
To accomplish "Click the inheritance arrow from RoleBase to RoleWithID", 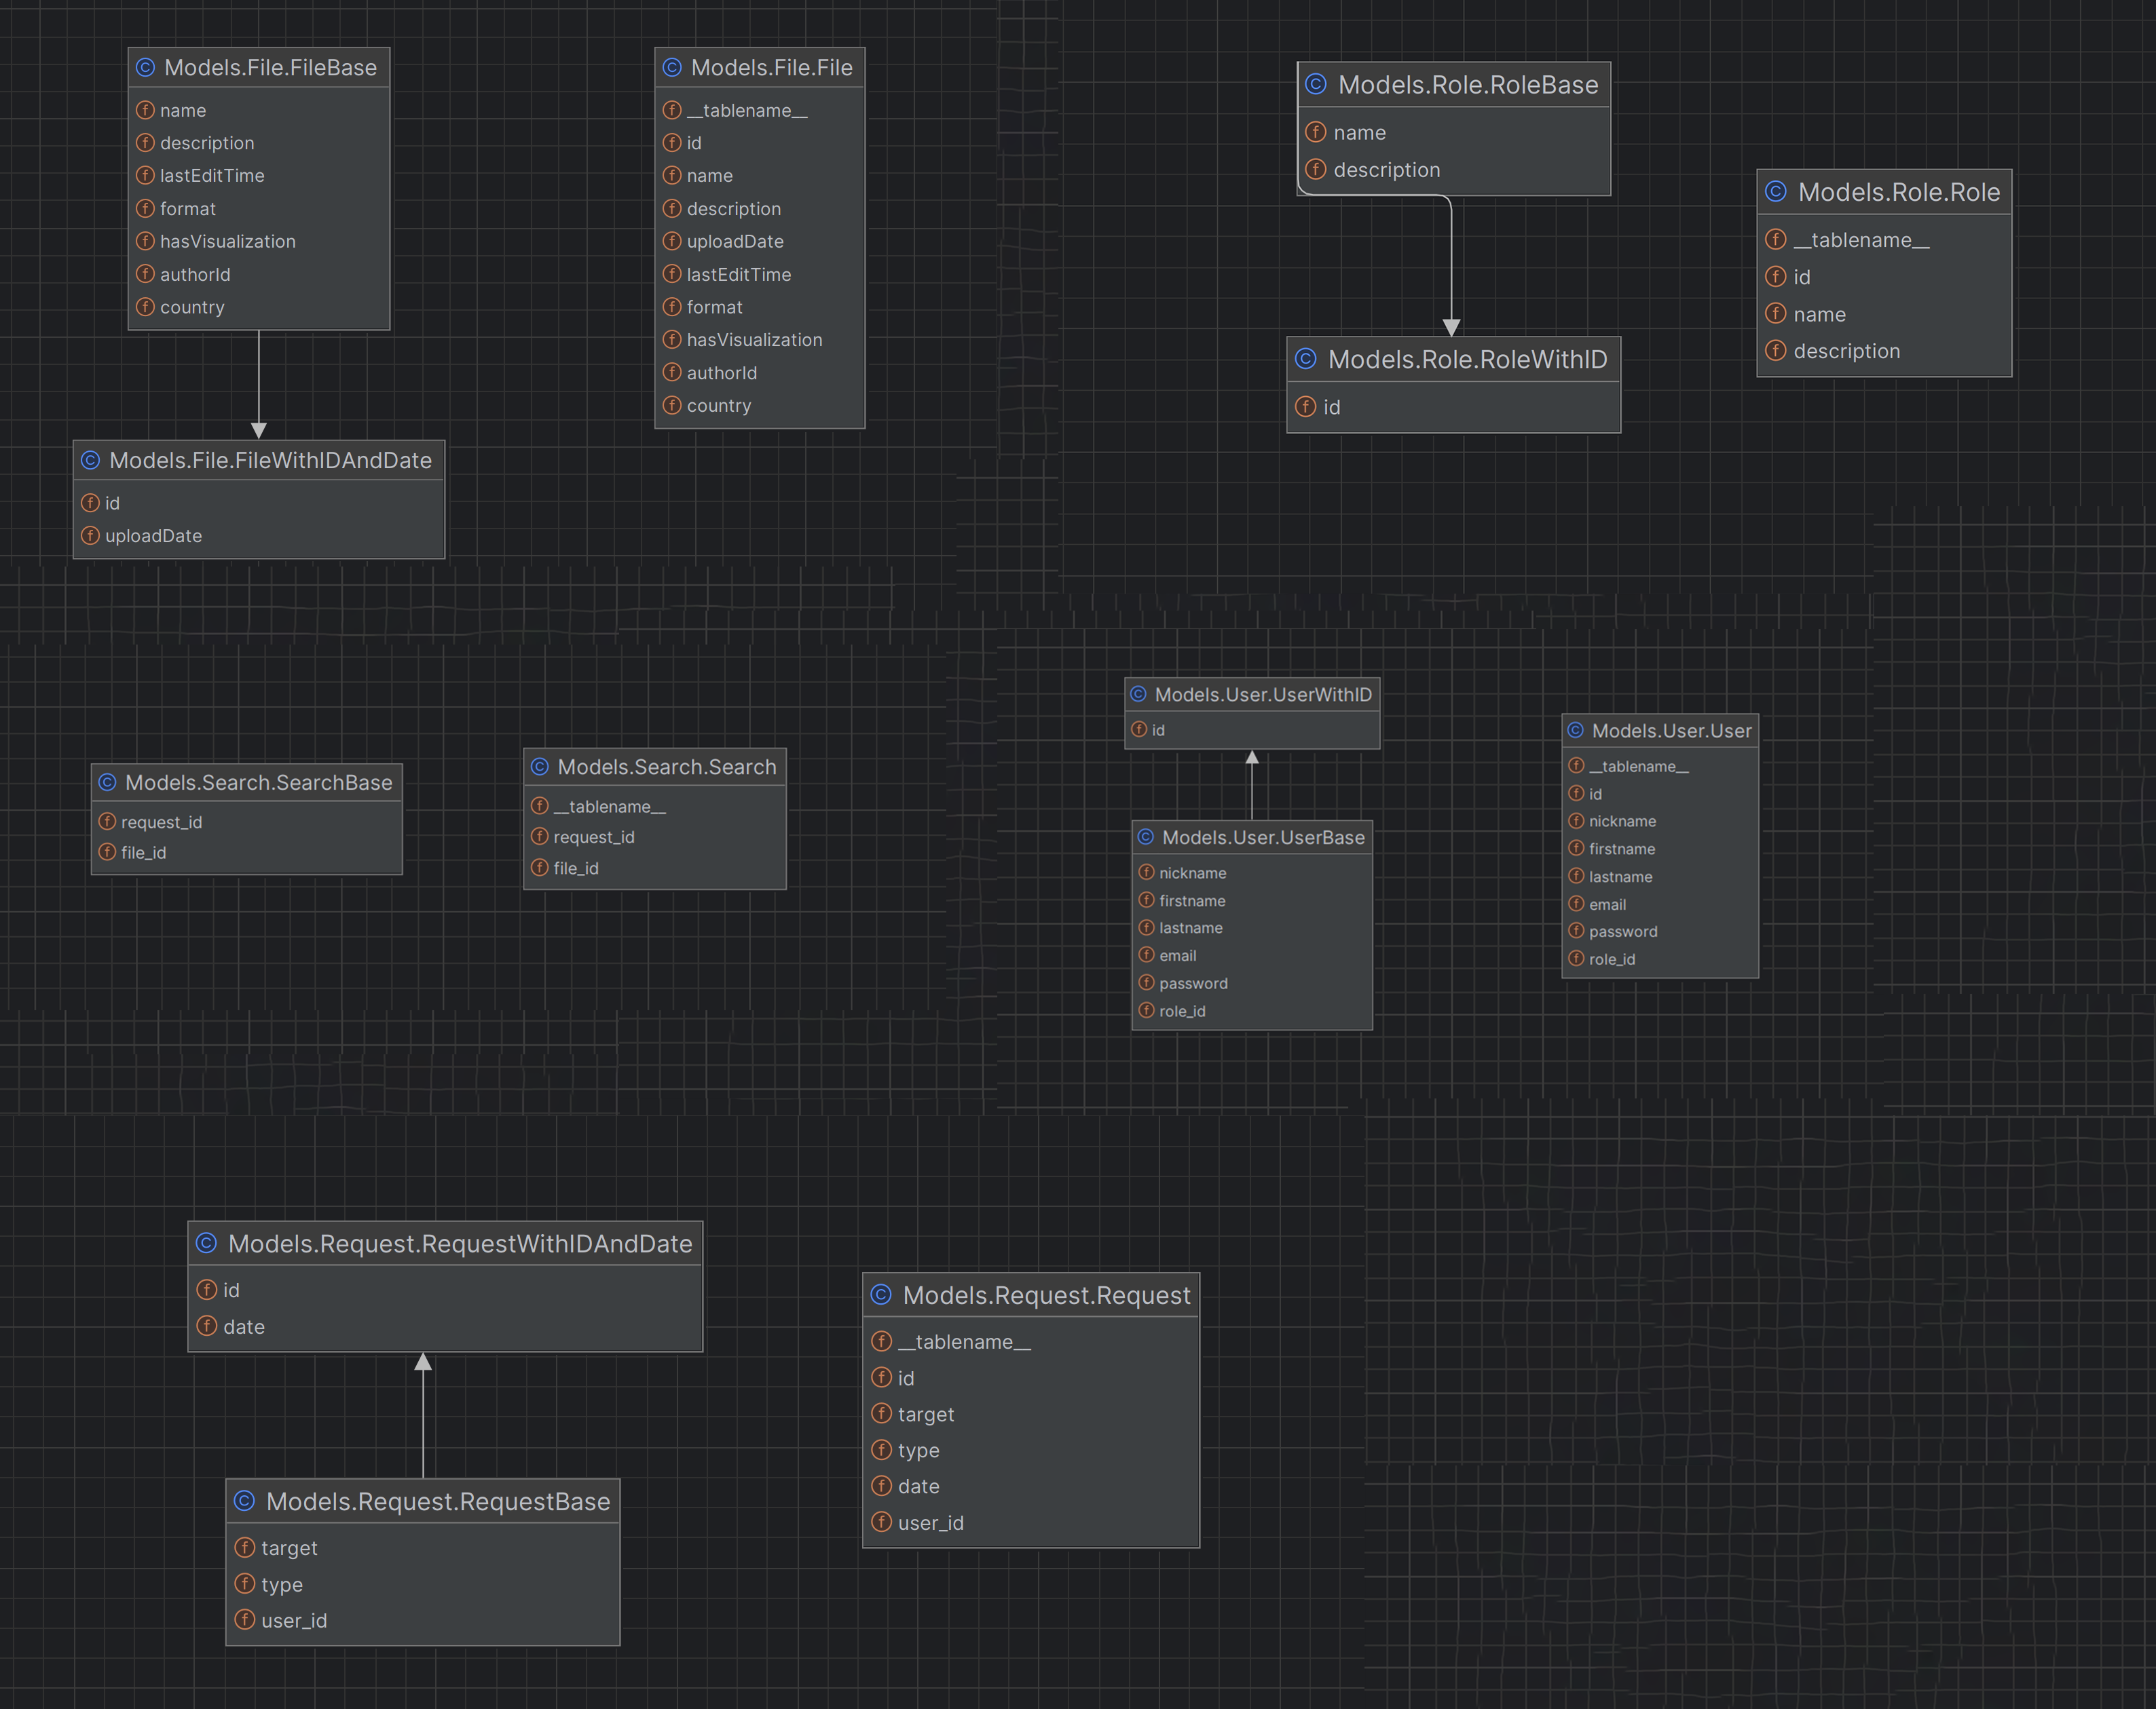I will 1451,265.
